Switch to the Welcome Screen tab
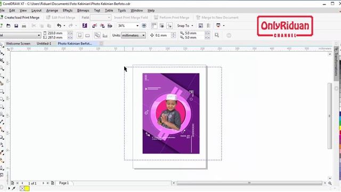Screen dimensions: 341x192 18,44
